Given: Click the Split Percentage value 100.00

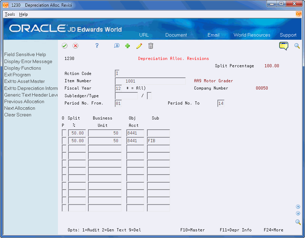Looking at the screenshot, I should coord(272,66).
